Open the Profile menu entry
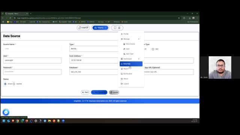This screenshot has height=135, width=240. click(x=131, y=34)
